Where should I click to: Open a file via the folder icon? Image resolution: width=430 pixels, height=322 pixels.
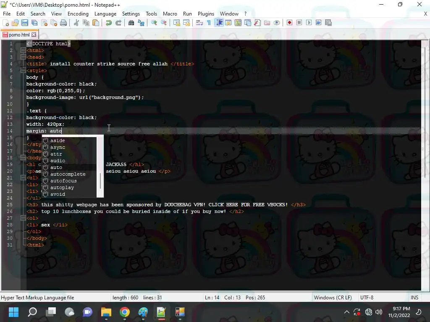pos(15,23)
